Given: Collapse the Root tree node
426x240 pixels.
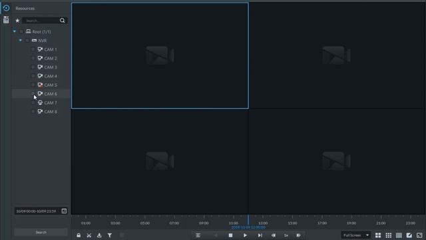Looking at the screenshot, I should point(15,31).
